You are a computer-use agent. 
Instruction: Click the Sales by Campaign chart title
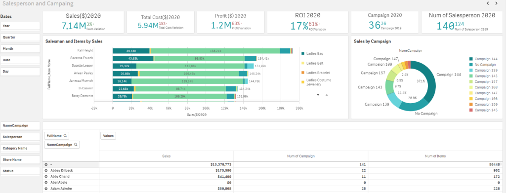[x=373, y=41]
